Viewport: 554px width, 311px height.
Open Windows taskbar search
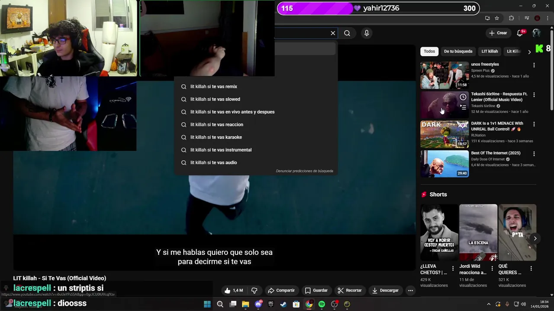[220, 304]
